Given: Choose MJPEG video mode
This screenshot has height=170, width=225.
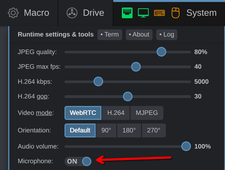Looking at the screenshot, I should [x=147, y=113].
